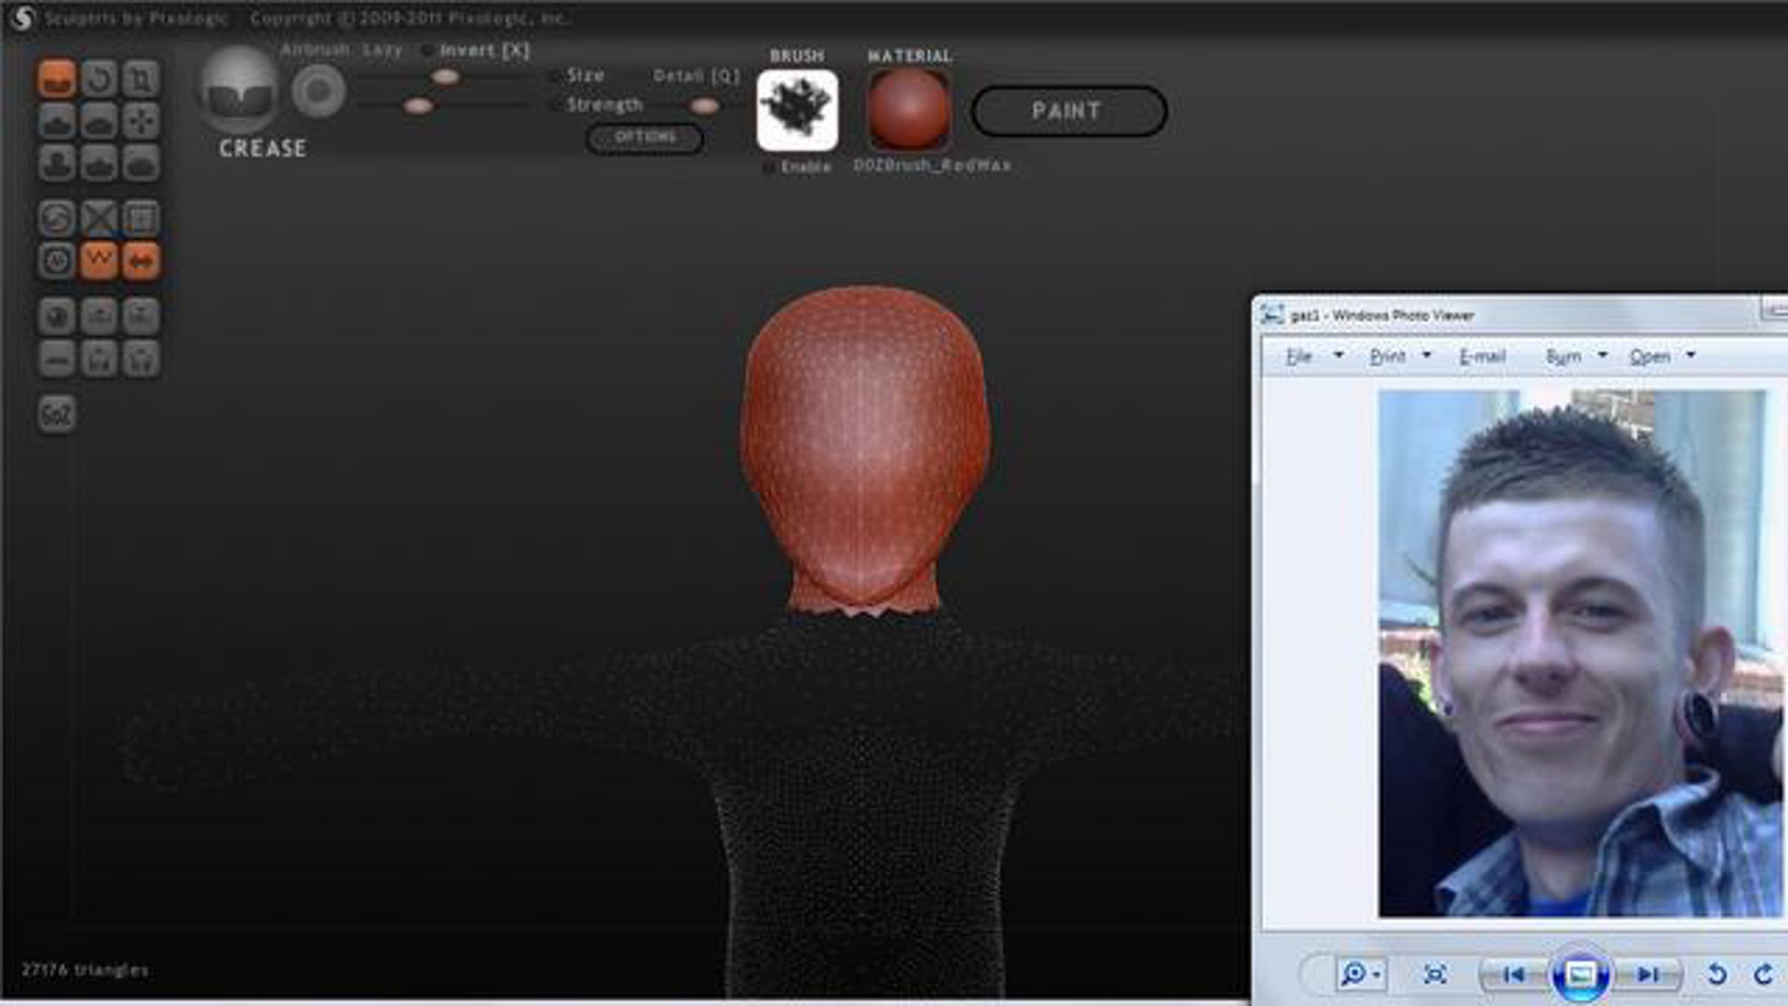Toggle the Symmetry arrows button

tap(141, 261)
